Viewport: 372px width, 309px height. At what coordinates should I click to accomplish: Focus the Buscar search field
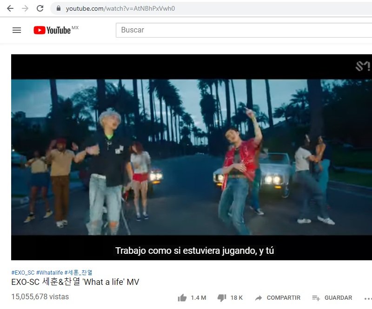click(x=244, y=30)
